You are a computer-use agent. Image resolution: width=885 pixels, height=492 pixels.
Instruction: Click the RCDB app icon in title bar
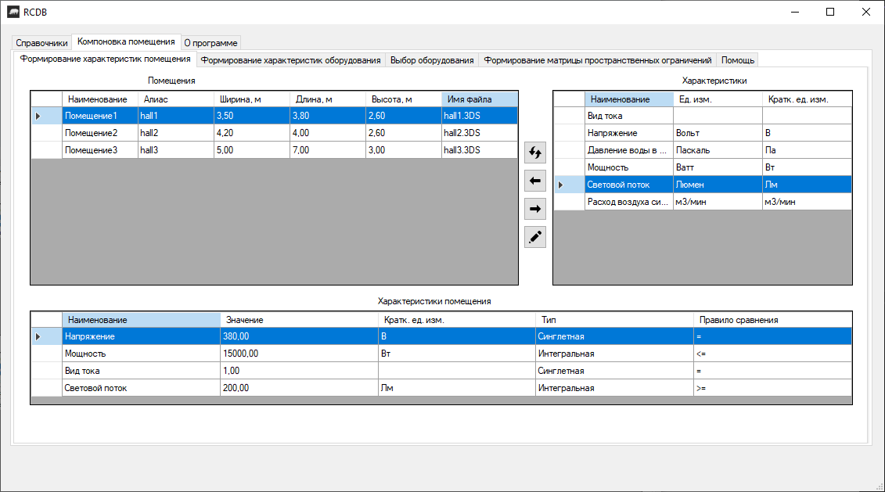13,12
